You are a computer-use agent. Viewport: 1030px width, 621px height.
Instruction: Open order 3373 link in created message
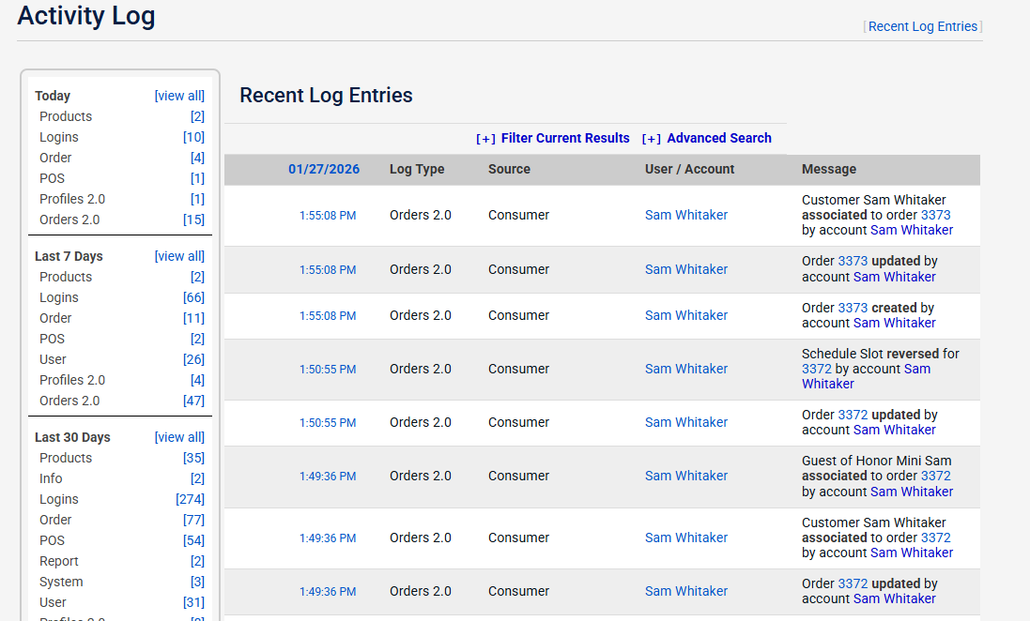click(853, 308)
